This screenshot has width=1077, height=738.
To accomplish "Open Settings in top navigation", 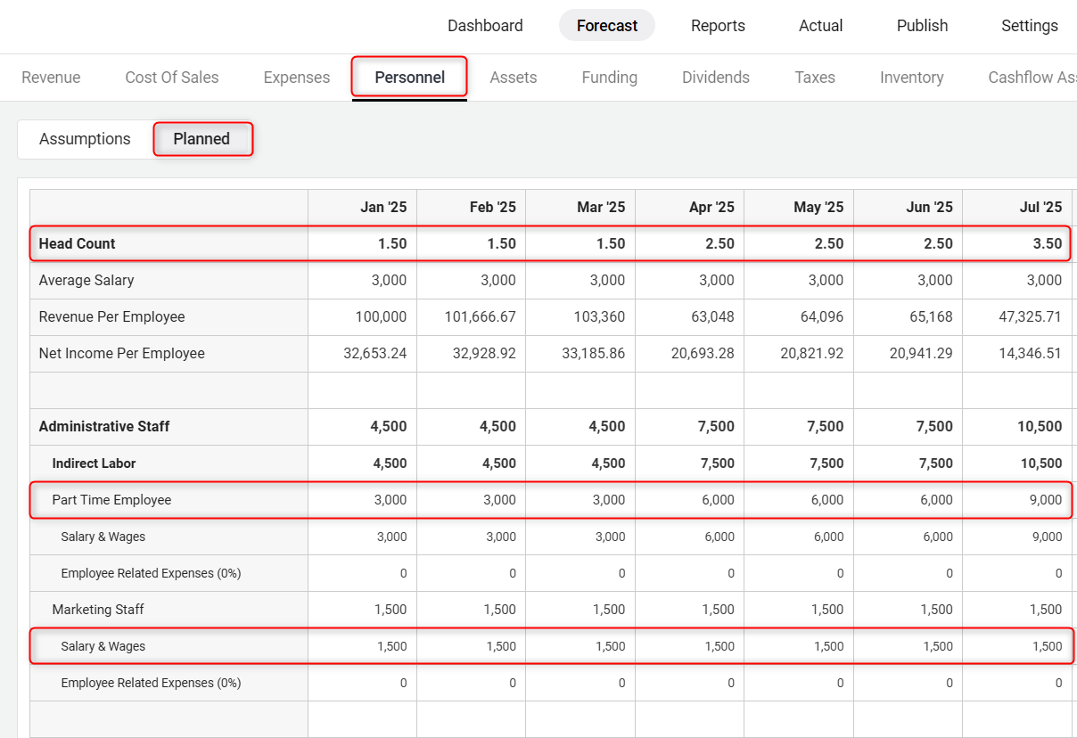I will [1030, 26].
